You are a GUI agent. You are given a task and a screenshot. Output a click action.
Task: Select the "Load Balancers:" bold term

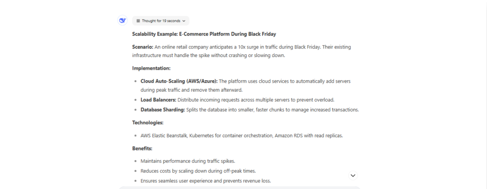coord(158,100)
